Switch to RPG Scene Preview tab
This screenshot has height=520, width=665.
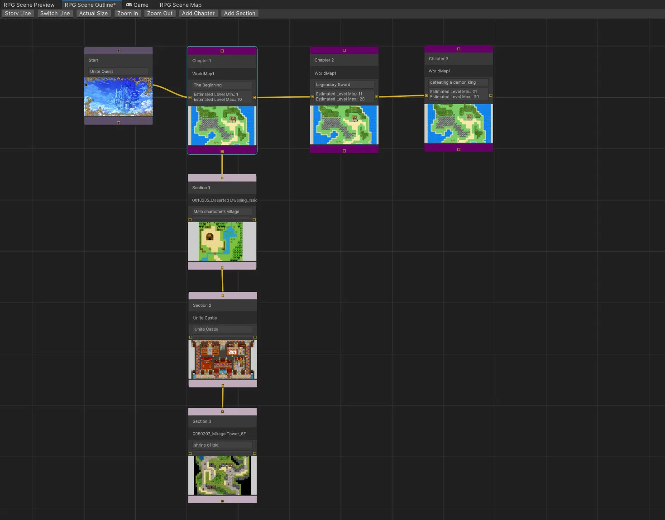pos(29,5)
